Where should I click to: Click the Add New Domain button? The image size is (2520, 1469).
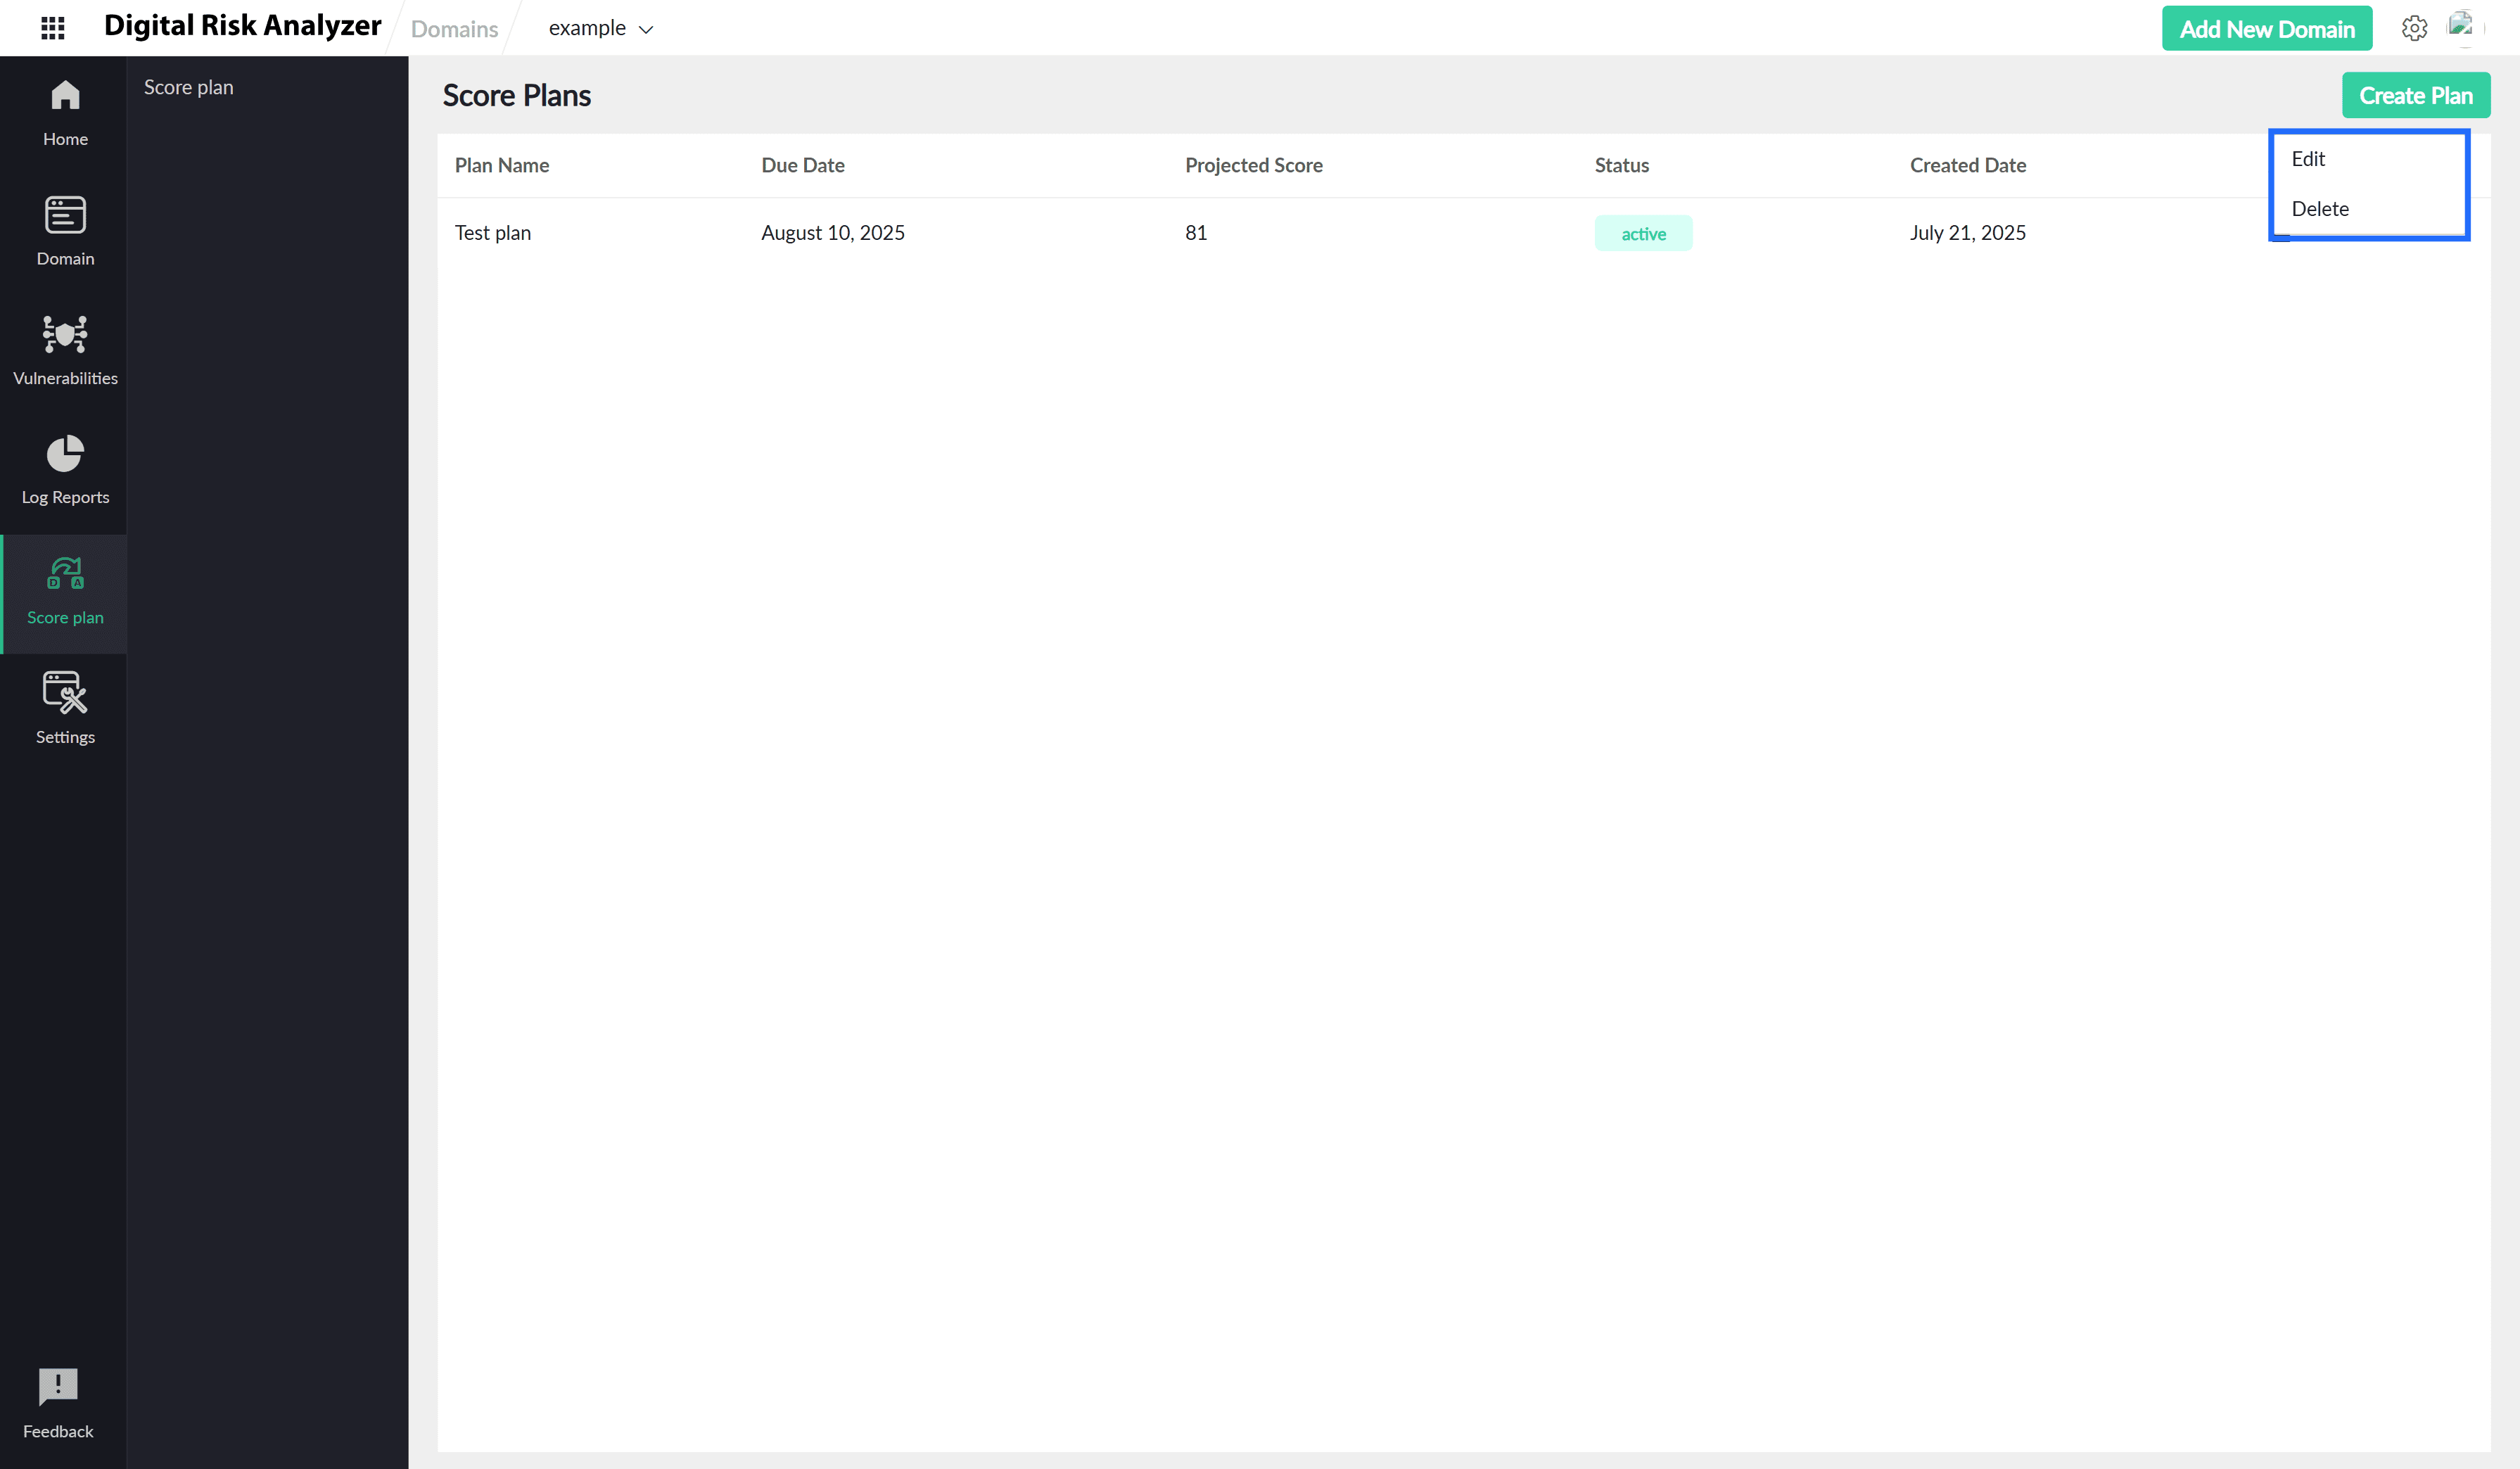[x=2266, y=29]
